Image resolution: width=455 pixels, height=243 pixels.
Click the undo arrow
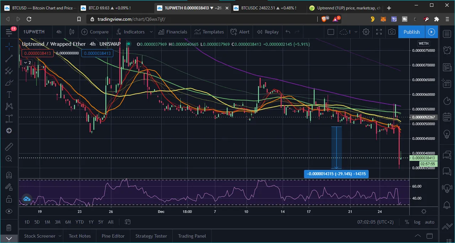pyautogui.click(x=288, y=32)
